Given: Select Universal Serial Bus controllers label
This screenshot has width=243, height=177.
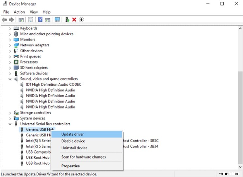Looking at the screenshot, I should tap(45, 124).
